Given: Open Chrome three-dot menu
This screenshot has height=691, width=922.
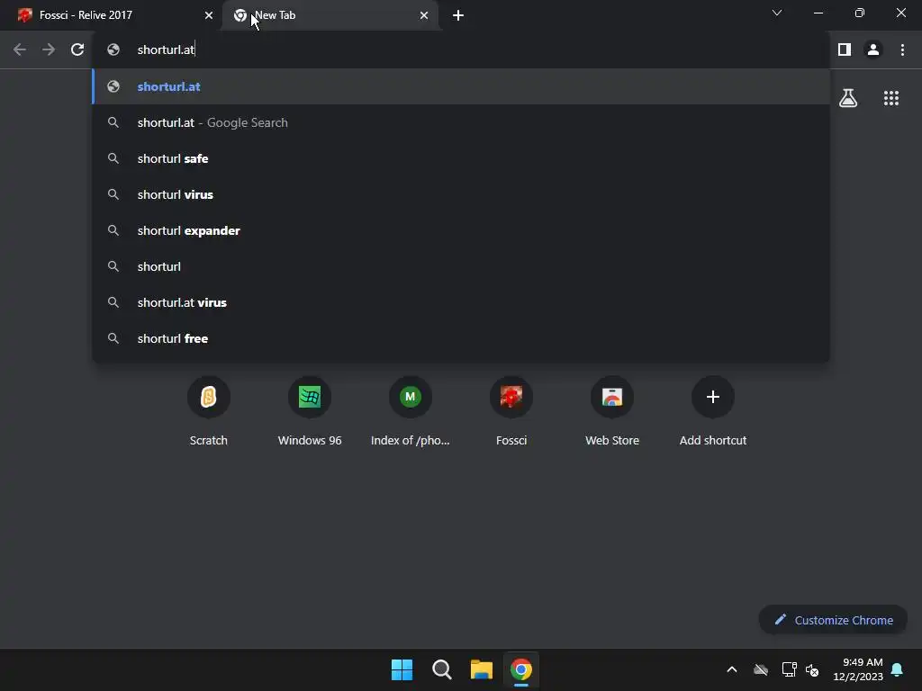Looking at the screenshot, I should point(902,50).
